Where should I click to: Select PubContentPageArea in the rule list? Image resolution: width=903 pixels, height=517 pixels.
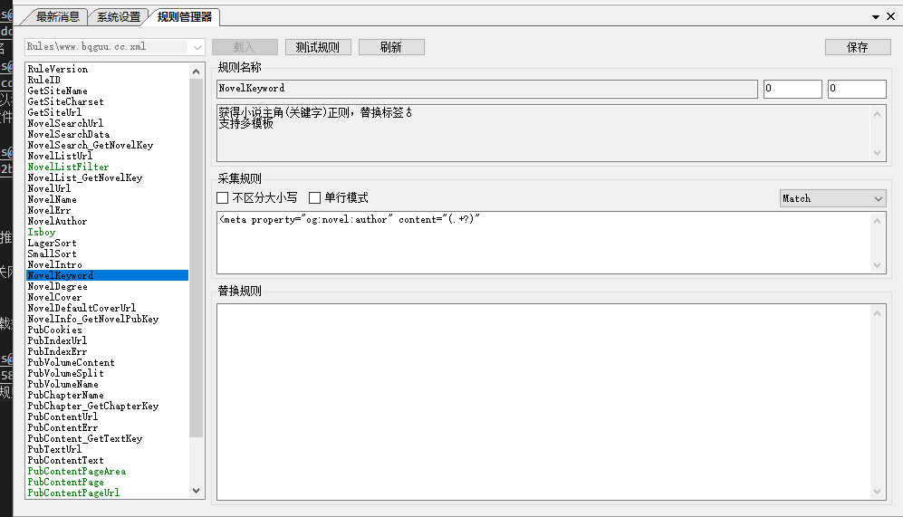tap(76, 471)
